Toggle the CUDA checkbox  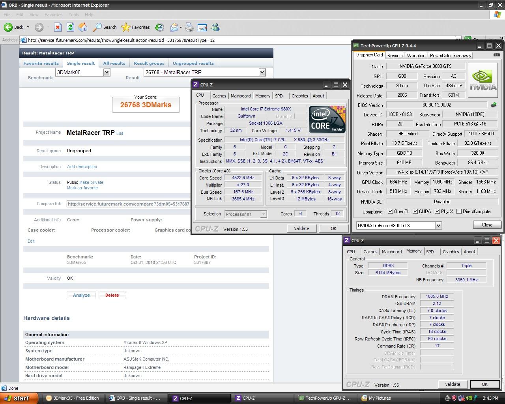pyautogui.click(x=415, y=211)
